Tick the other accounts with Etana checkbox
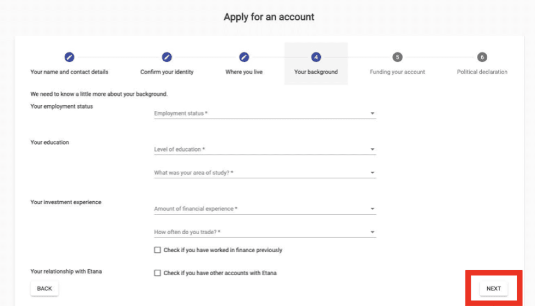This screenshot has height=306, width=535. pos(157,273)
